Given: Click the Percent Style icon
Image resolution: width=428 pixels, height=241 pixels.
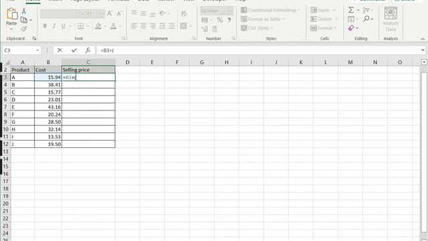Looking at the screenshot, I should tap(220, 20).
